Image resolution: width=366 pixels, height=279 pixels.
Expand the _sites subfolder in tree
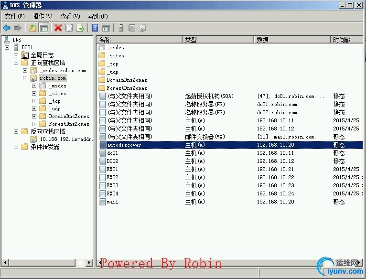[x=34, y=93]
